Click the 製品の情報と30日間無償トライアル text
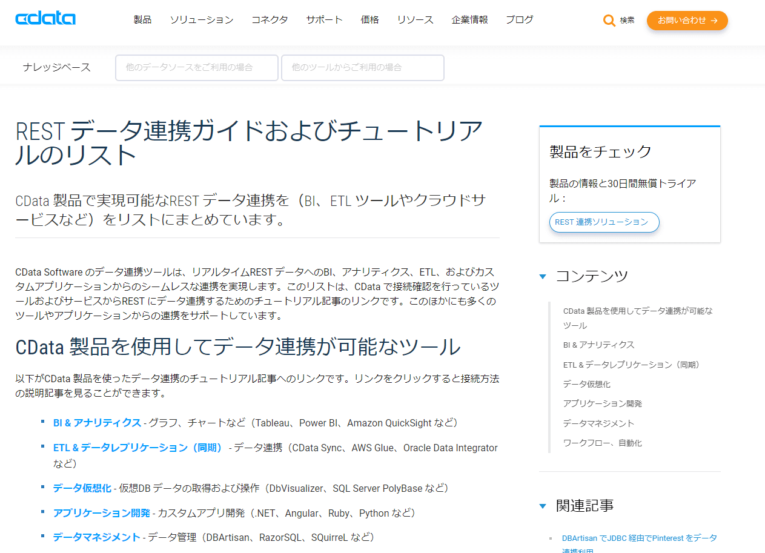The image size is (765, 553). [623, 190]
